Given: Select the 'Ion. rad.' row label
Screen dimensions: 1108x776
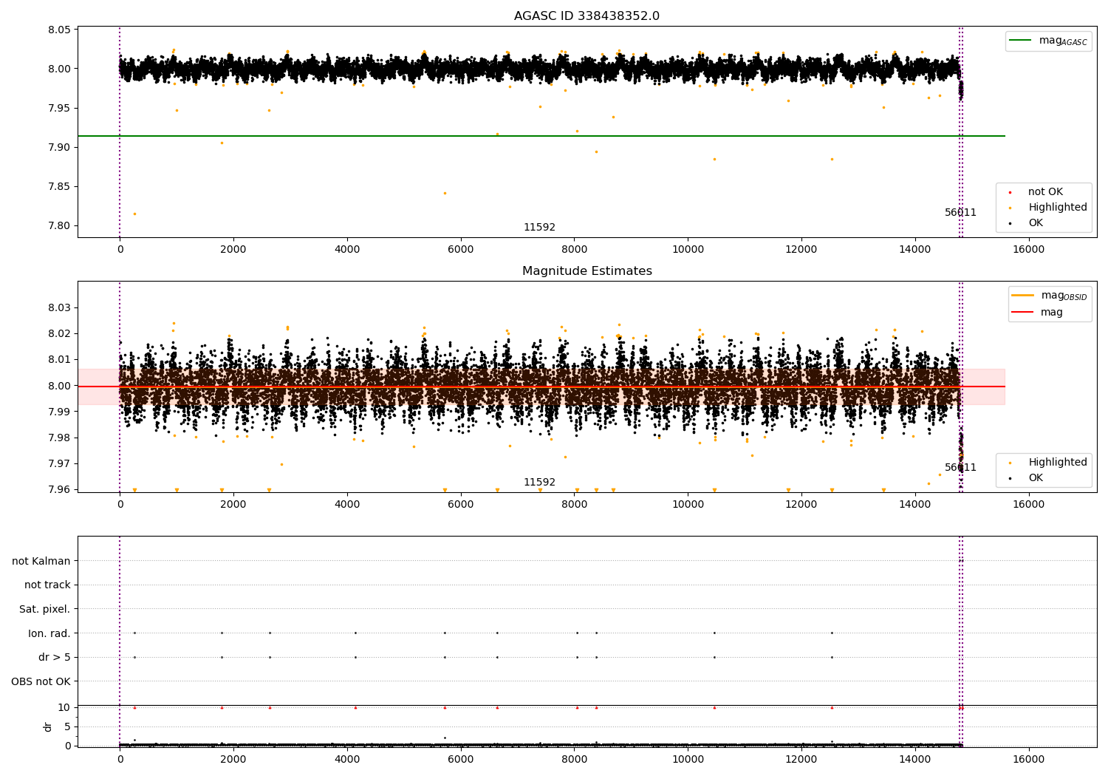Looking at the screenshot, I should click(49, 633).
